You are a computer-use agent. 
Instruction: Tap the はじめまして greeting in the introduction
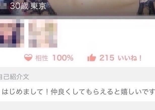[25, 92]
